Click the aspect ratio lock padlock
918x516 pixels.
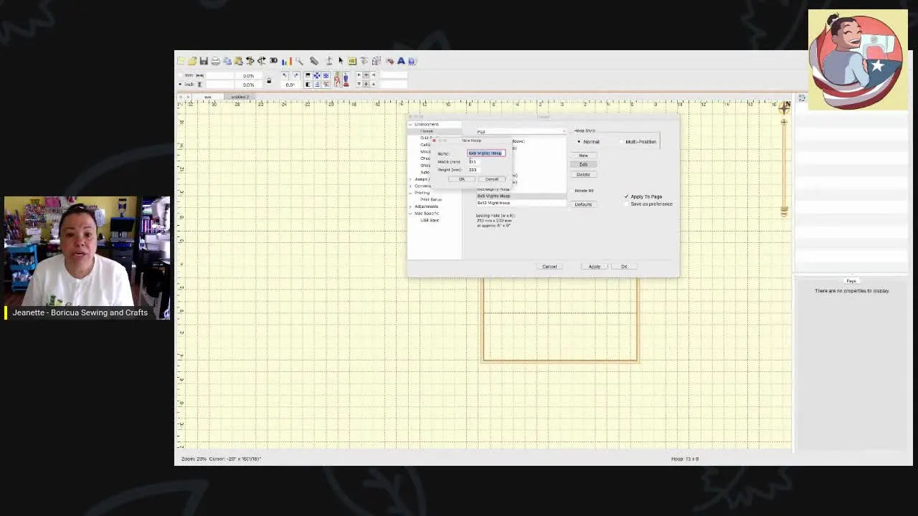click(268, 80)
